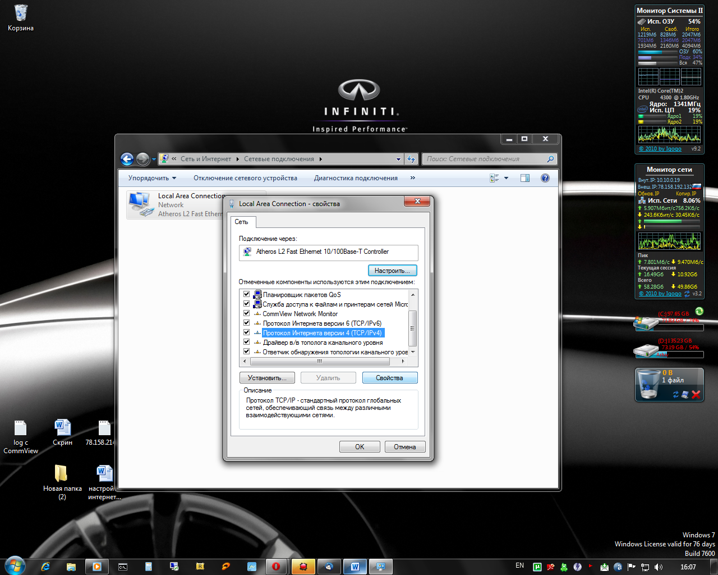Toggle the TCP/IPv4 protocol checkbox

246,332
